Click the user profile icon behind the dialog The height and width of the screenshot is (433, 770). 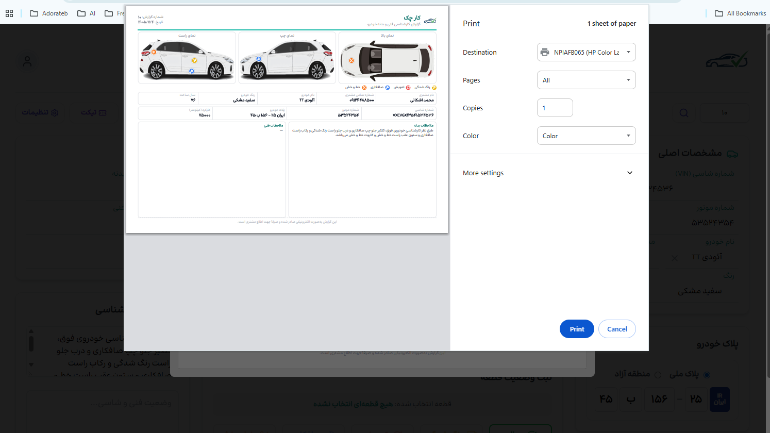(28, 61)
